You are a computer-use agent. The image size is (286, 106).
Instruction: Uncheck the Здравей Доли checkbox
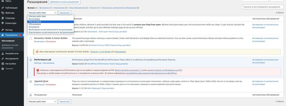(31, 81)
